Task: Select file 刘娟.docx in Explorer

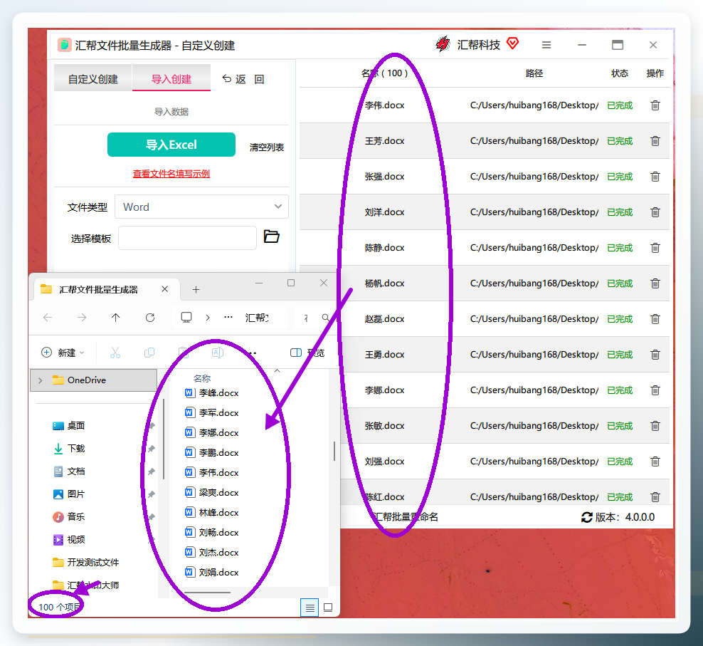Action: pyautogui.click(x=211, y=573)
